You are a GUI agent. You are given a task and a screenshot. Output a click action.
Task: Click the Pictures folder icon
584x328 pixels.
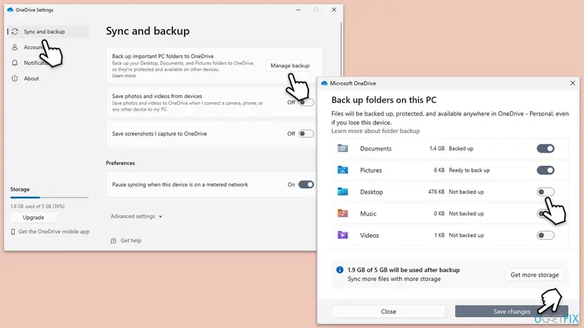(x=343, y=170)
